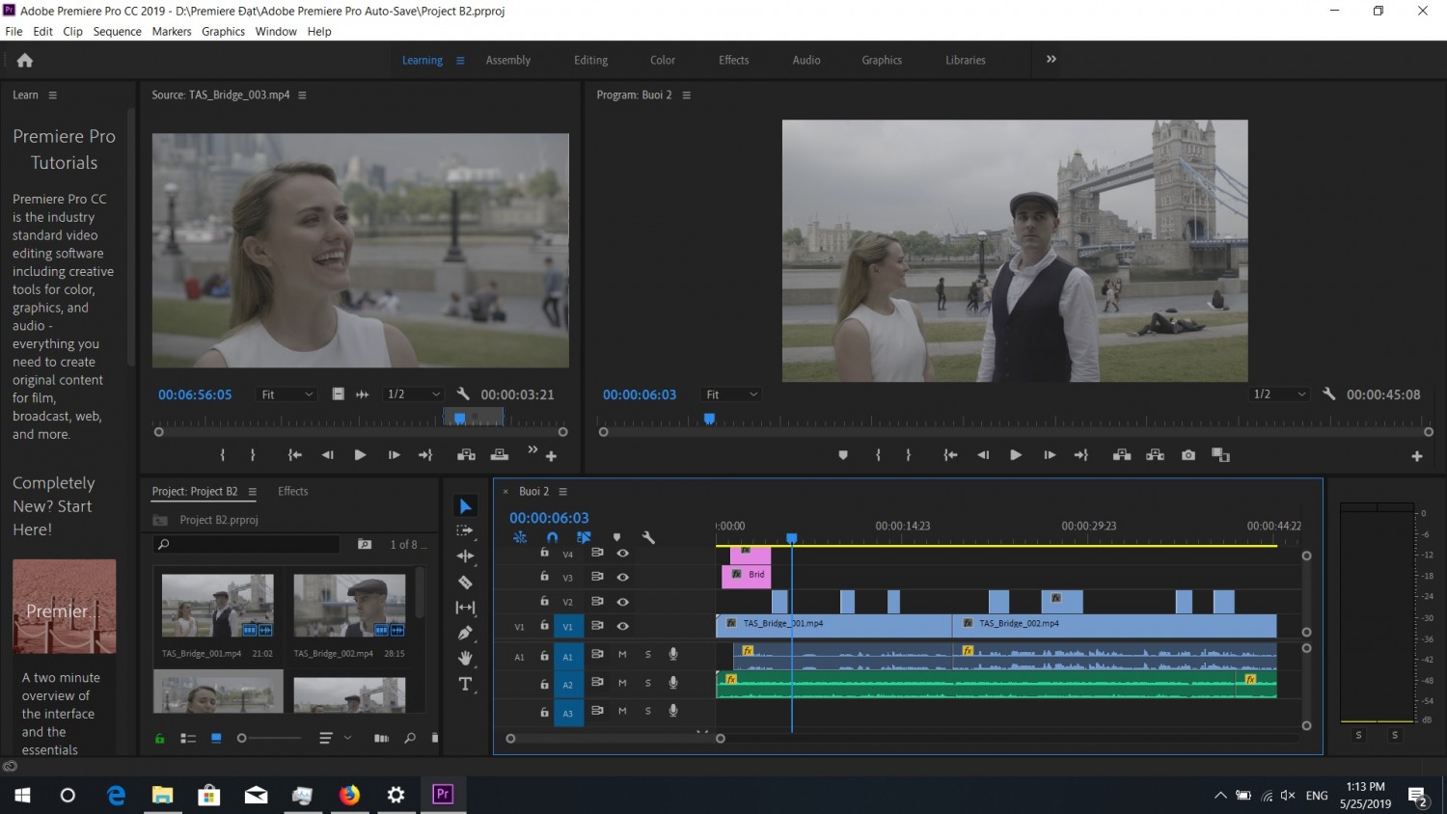
Task: Open Source monitor zoom level Fit dropdown
Action: click(287, 394)
